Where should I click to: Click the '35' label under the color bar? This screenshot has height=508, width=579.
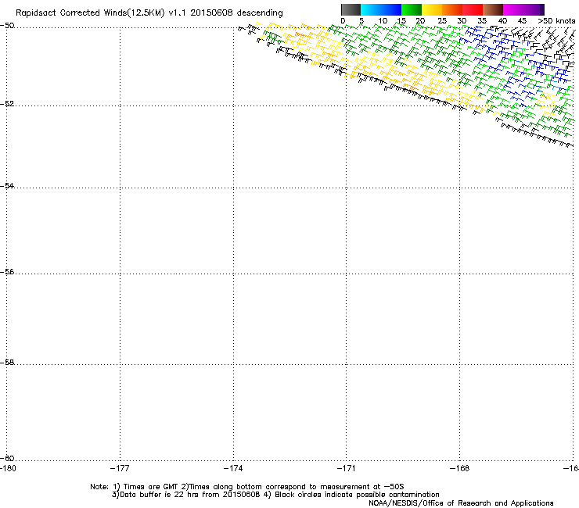tap(482, 21)
